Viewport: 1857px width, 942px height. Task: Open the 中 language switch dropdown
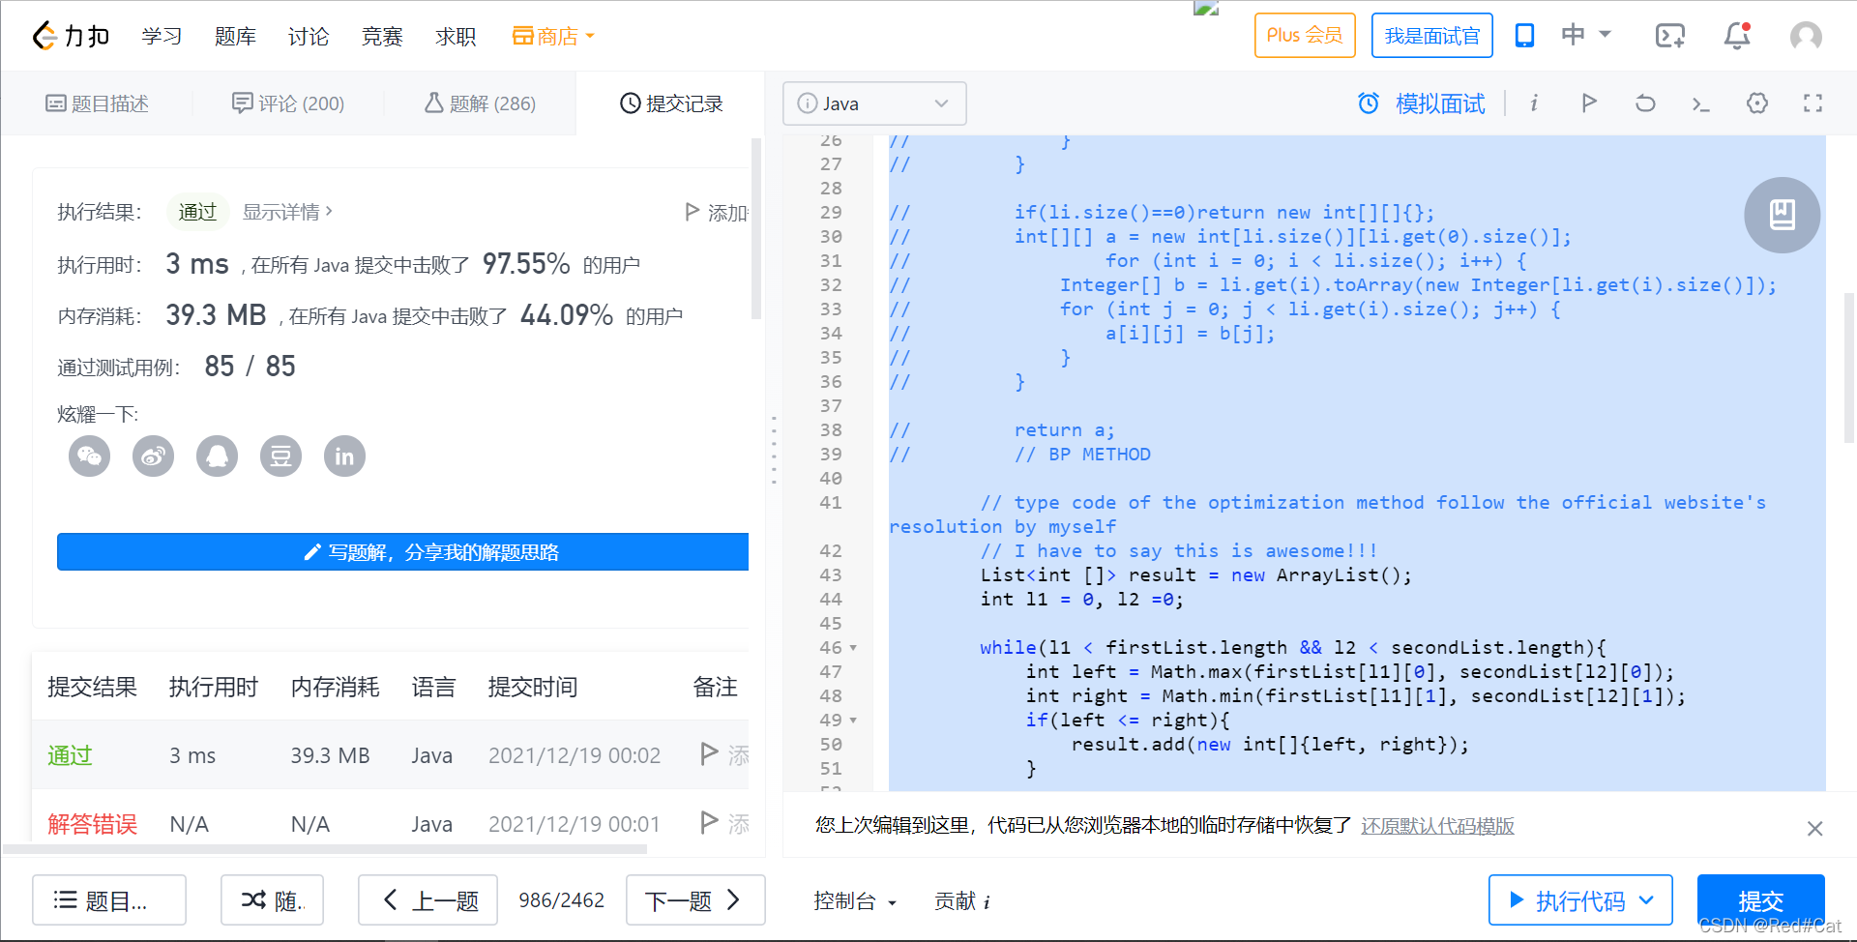pos(1586,35)
